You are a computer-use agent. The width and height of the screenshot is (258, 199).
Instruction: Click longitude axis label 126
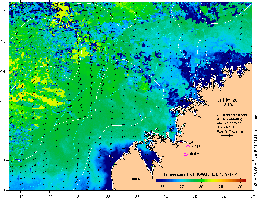[x=223, y=197]
